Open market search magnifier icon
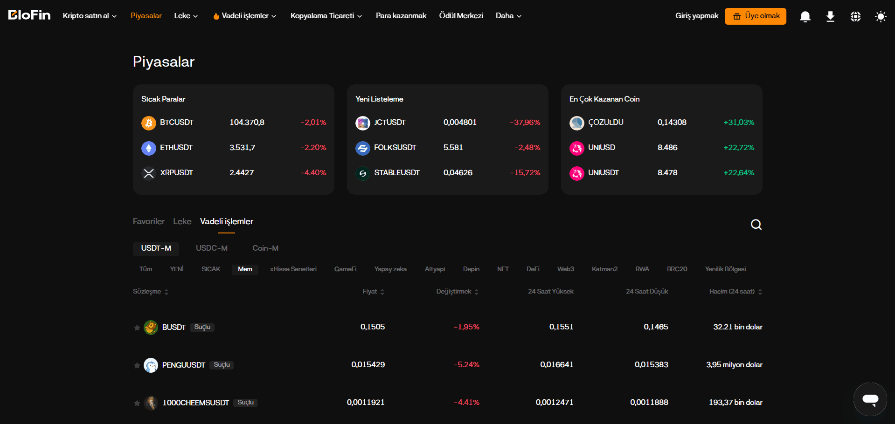This screenshot has width=895, height=424. tap(756, 225)
